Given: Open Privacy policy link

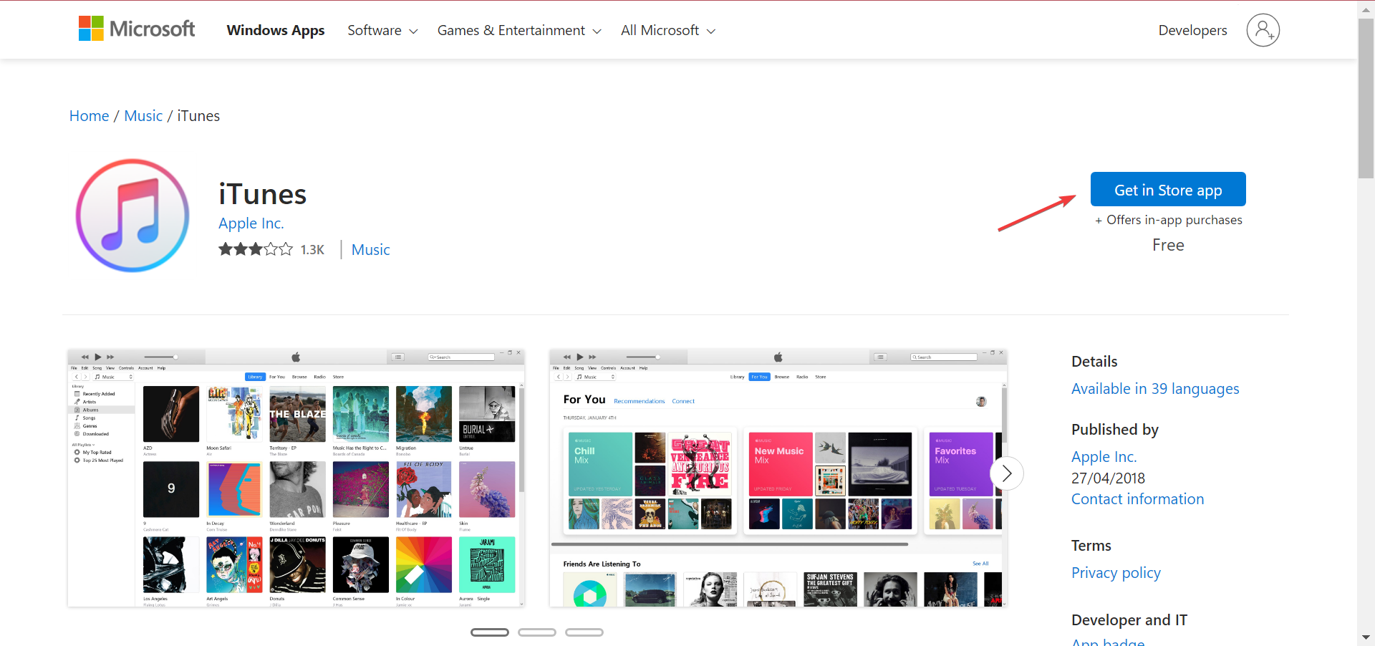Looking at the screenshot, I should point(1116,573).
